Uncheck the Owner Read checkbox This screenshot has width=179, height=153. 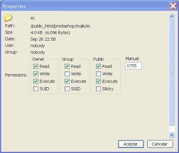click(36, 66)
